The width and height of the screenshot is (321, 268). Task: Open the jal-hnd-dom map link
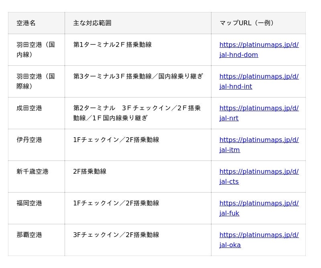(x=259, y=50)
